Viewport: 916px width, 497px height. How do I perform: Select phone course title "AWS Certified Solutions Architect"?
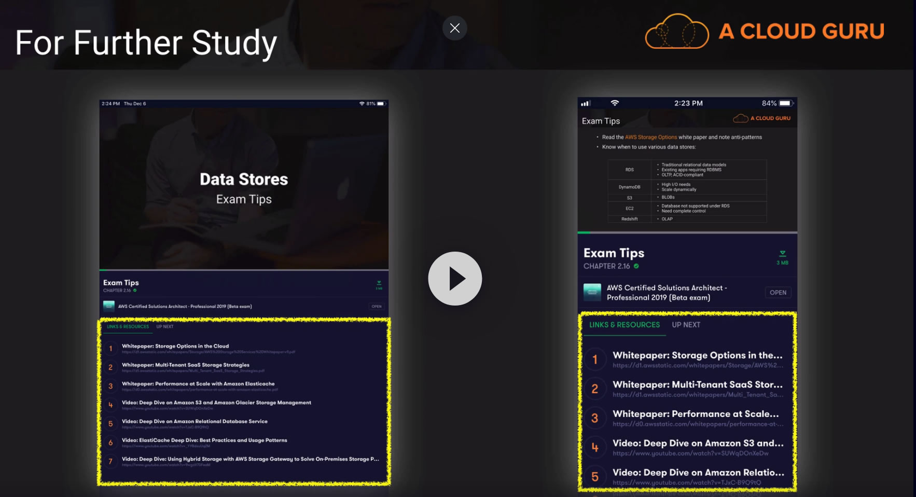(667, 293)
